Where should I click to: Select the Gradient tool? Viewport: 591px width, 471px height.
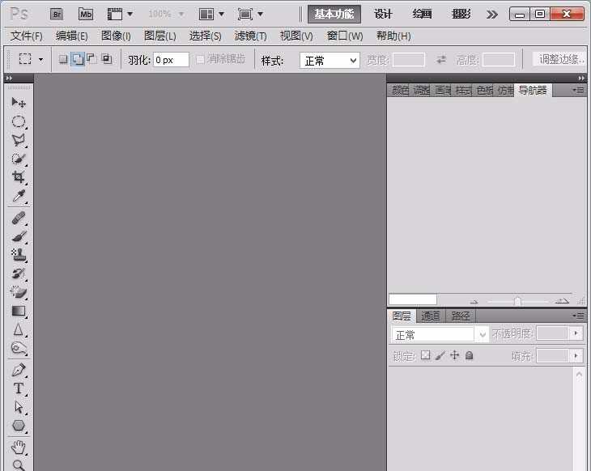pos(19,311)
